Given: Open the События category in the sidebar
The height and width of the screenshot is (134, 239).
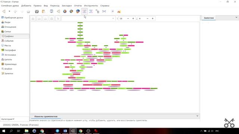Looking at the screenshot, I should 15,41.
